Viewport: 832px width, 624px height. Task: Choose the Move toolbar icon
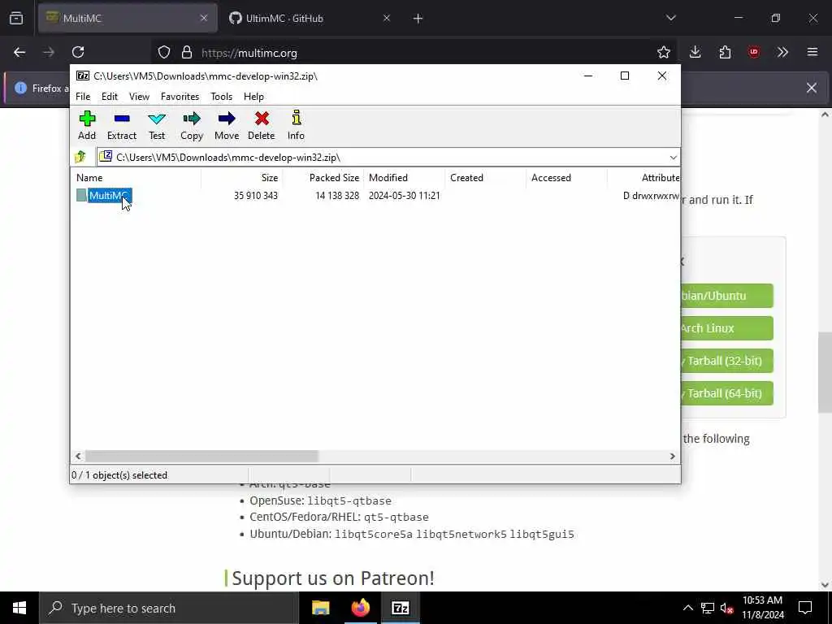[x=227, y=125]
